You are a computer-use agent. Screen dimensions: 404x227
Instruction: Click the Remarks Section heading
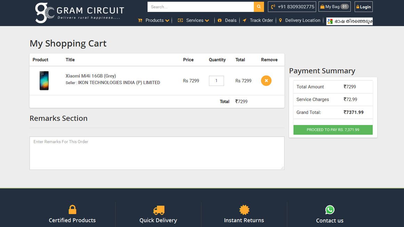[x=58, y=118]
